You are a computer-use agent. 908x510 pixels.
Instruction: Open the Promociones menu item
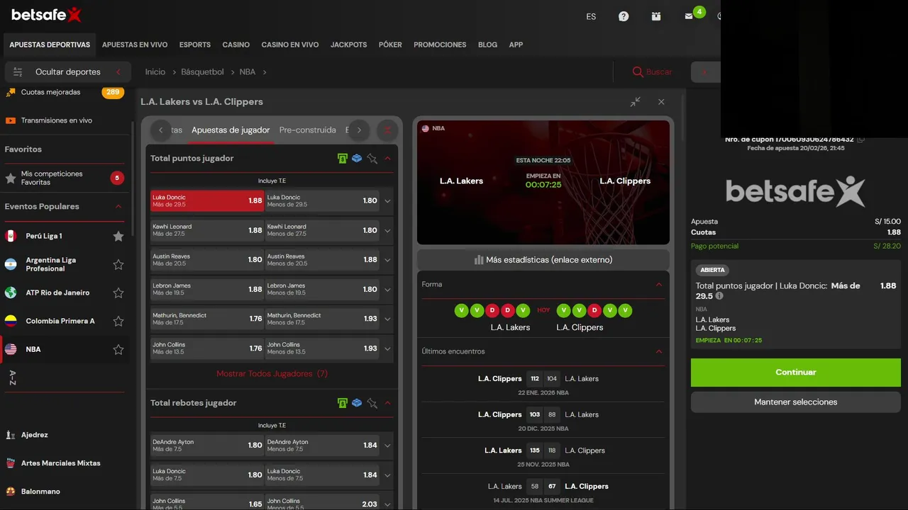440,45
